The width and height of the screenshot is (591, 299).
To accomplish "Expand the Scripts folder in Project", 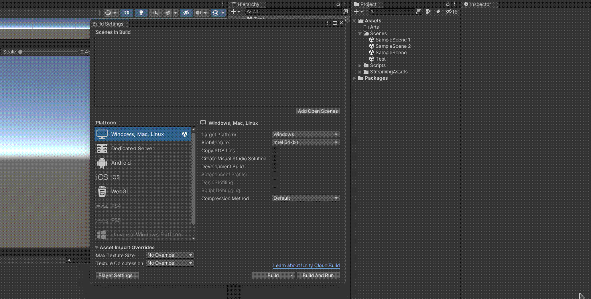I will (x=360, y=65).
